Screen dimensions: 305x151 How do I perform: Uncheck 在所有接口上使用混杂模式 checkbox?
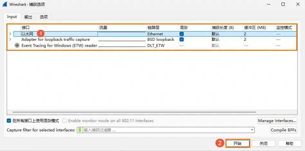point(9,121)
